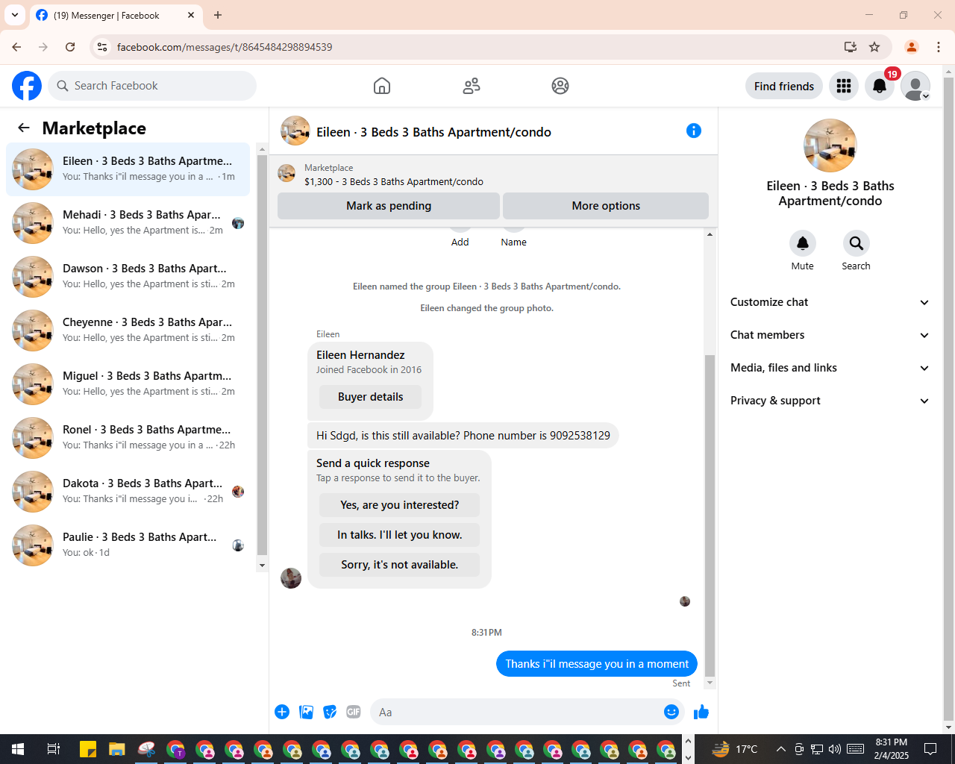Viewport: 955px width, 764px height.
Task: Open the Task View taskbar icon
Action: click(53, 749)
